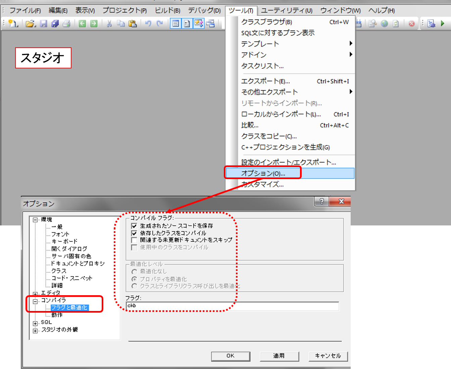Click the キャンセル button
451x369 pixels.
pyautogui.click(x=328, y=356)
